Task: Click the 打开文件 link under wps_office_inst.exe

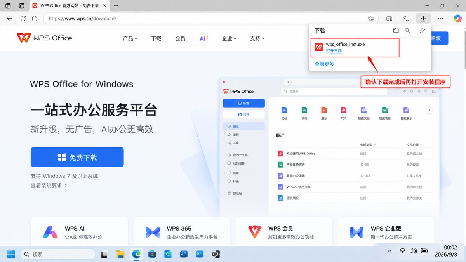Action: (x=334, y=51)
